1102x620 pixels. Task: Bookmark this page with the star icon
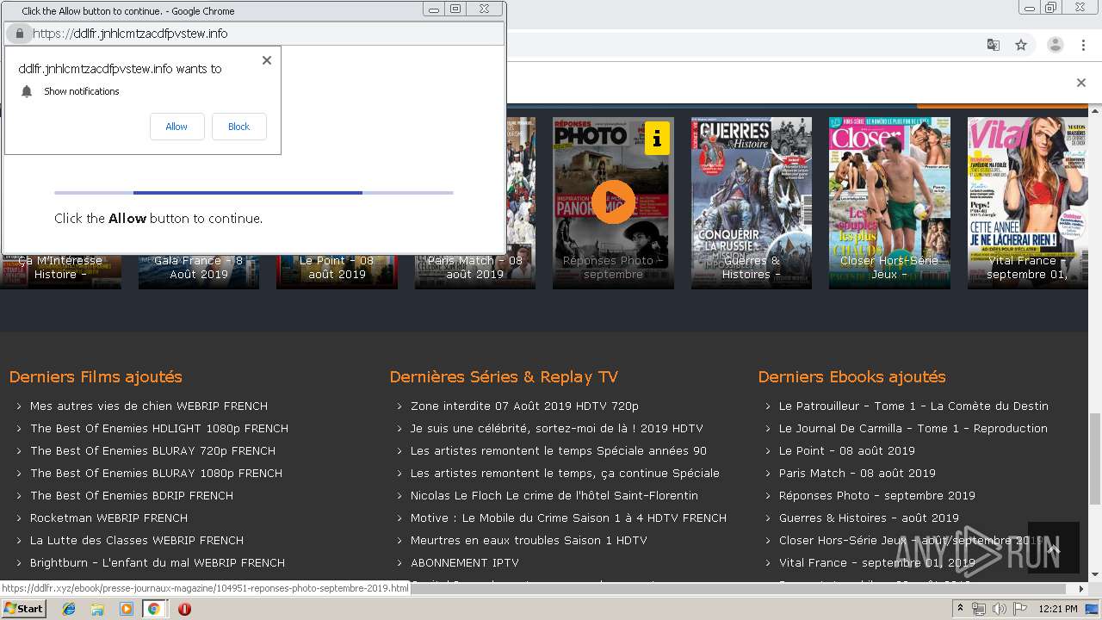pyautogui.click(x=1021, y=45)
